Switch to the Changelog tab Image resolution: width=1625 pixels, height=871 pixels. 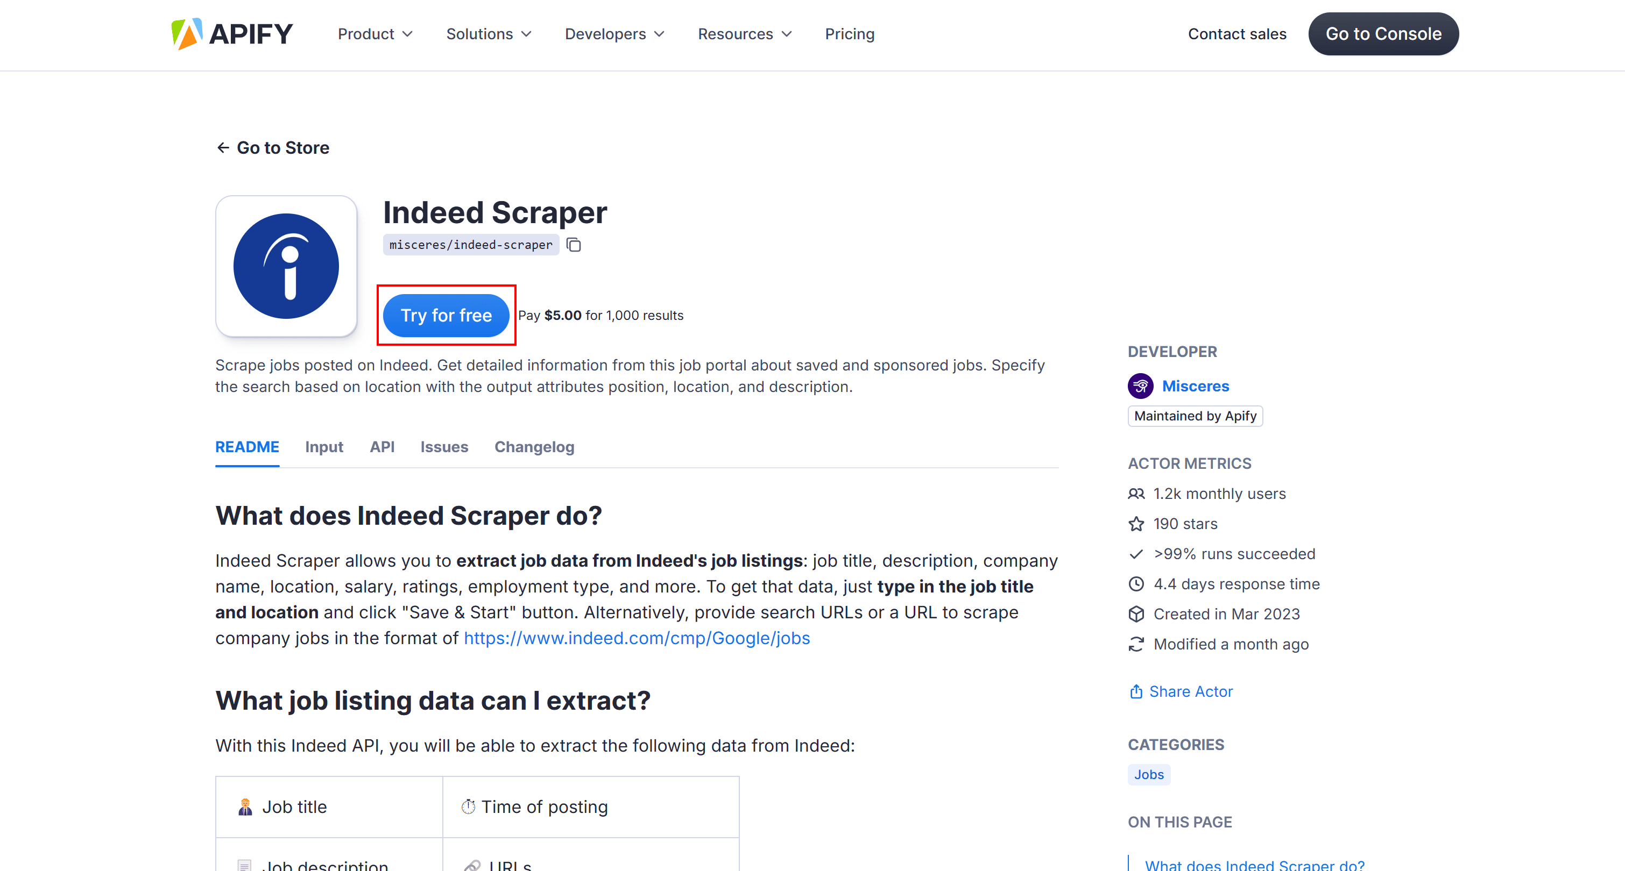(534, 446)
